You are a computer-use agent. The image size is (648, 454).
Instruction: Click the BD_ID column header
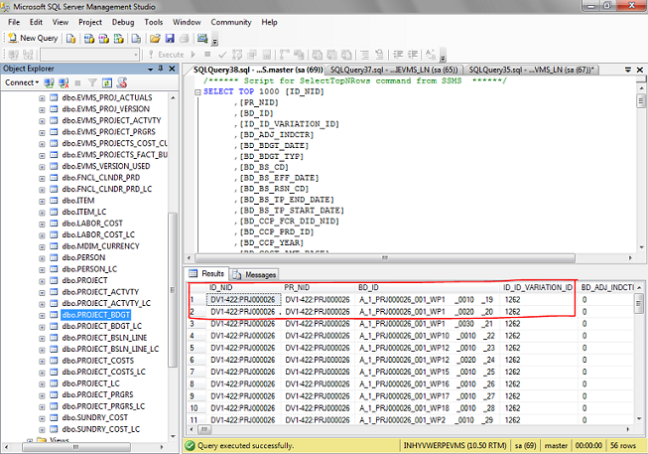click(368, 287)
